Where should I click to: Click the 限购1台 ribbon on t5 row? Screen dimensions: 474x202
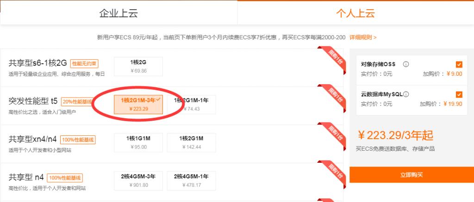coord(334,97)
